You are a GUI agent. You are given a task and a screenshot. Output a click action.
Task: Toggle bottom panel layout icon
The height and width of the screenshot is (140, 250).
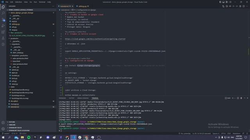pos(223,2)
